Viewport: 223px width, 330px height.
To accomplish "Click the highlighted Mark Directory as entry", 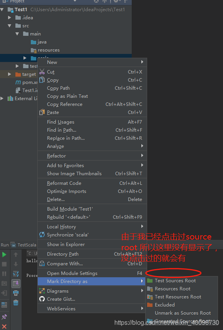I will tap(92, 281).
